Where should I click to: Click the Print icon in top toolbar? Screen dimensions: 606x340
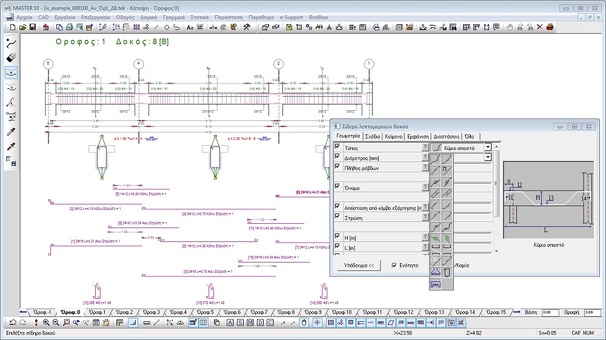[x=70, y=27]
